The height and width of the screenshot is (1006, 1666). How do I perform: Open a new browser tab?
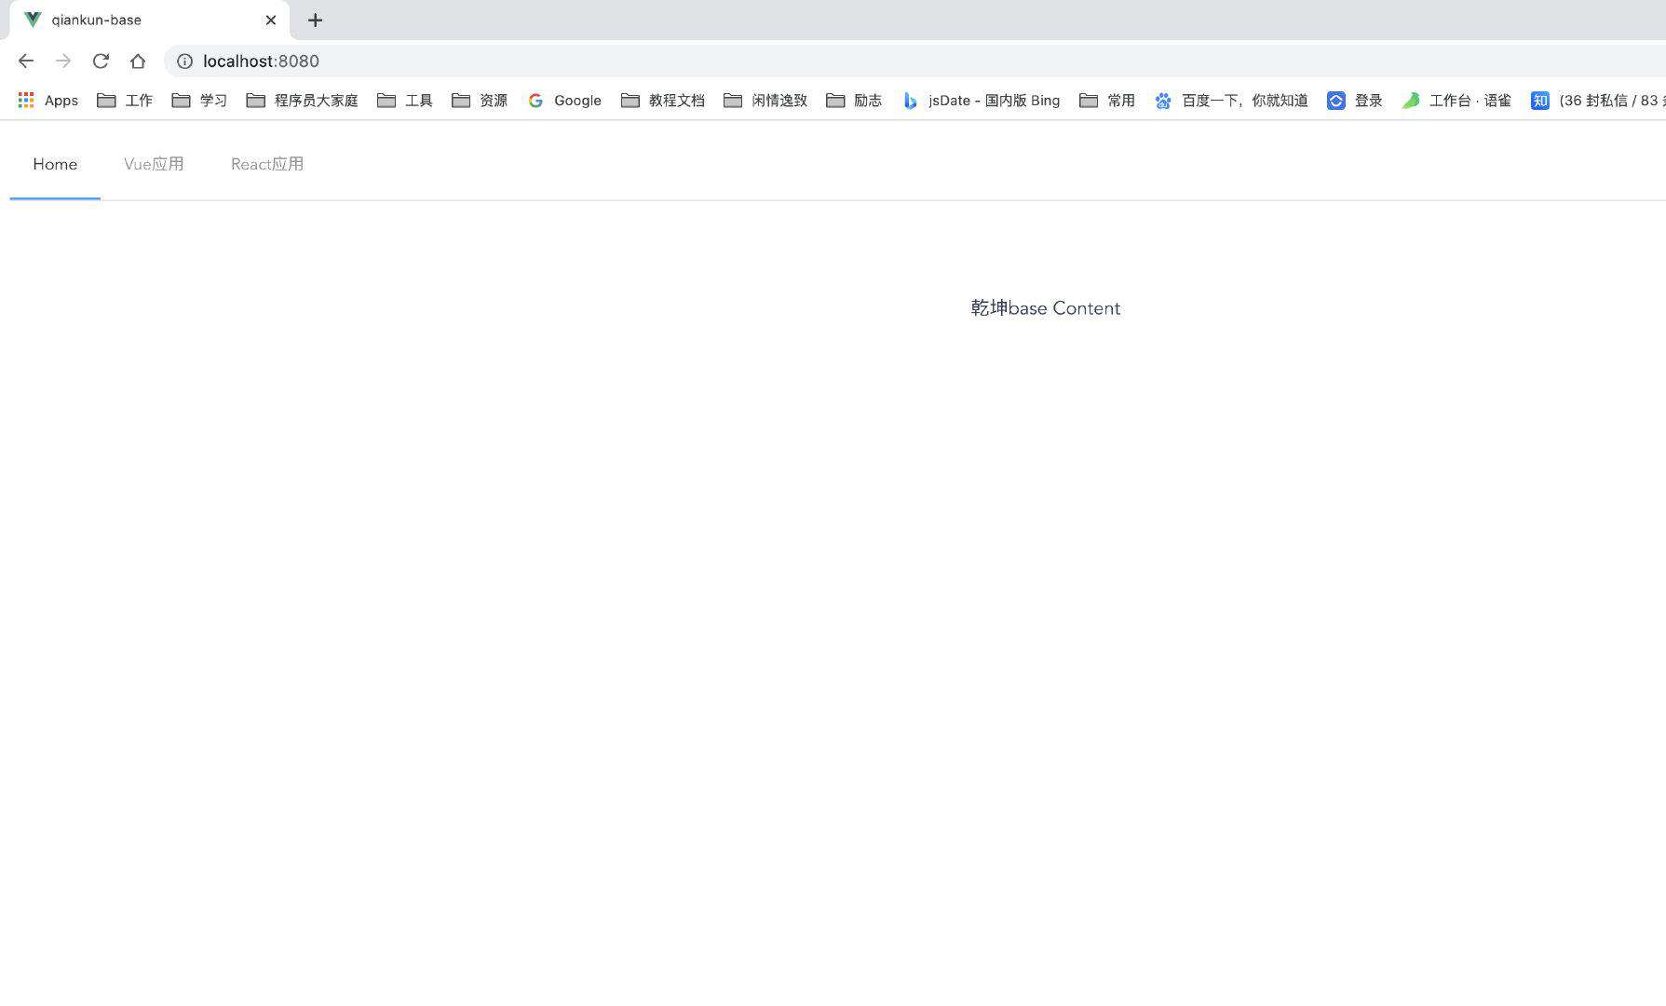click(315, 20)
